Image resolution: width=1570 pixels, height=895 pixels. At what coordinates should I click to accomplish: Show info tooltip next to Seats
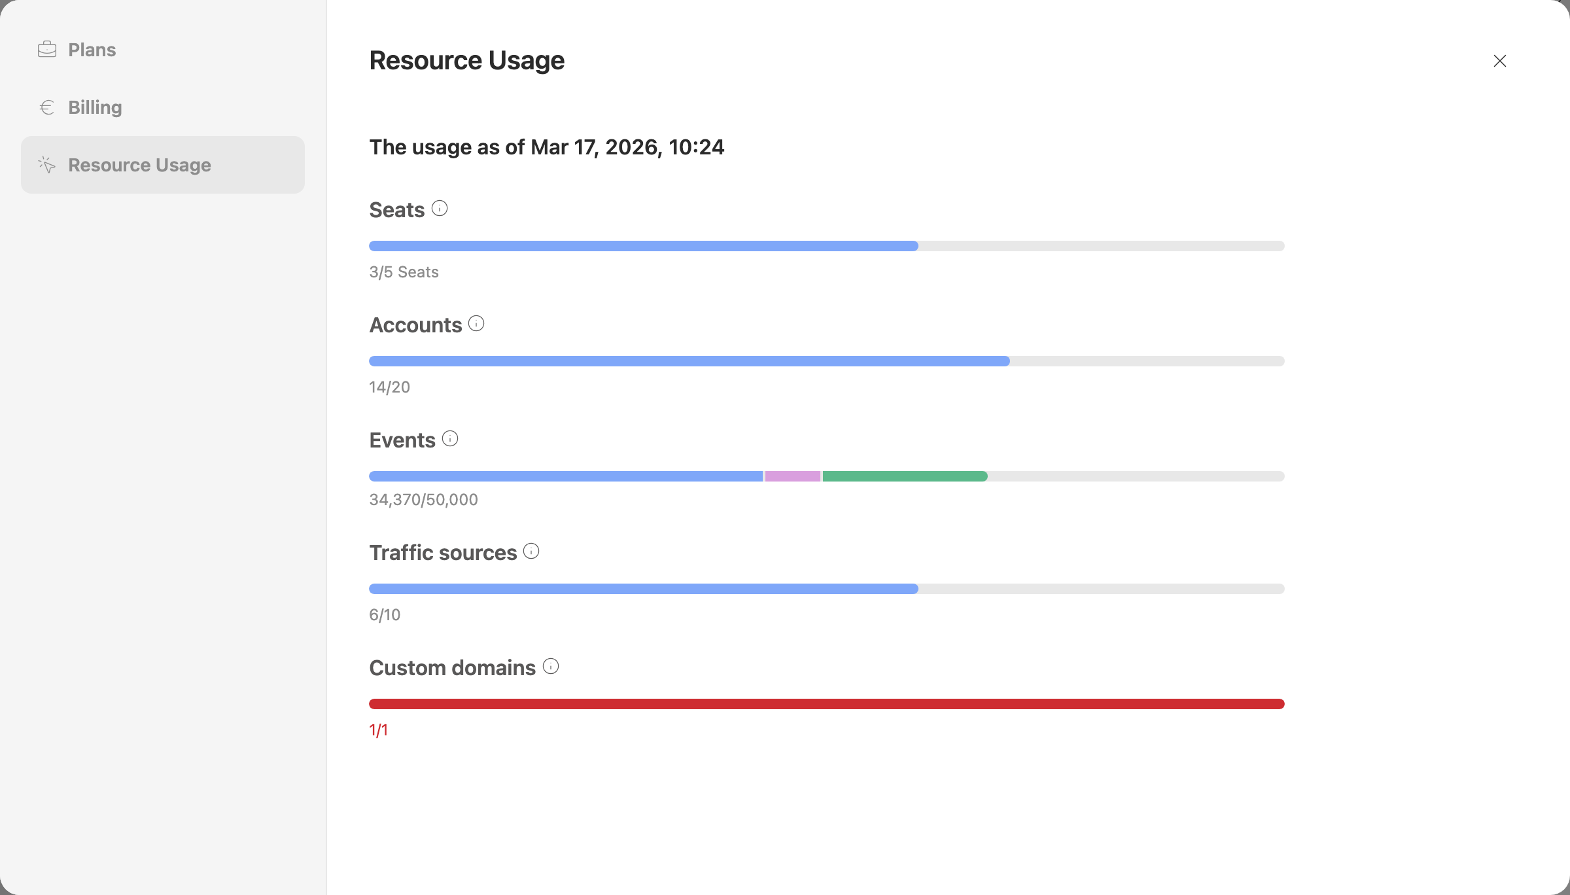pos(440,209)
